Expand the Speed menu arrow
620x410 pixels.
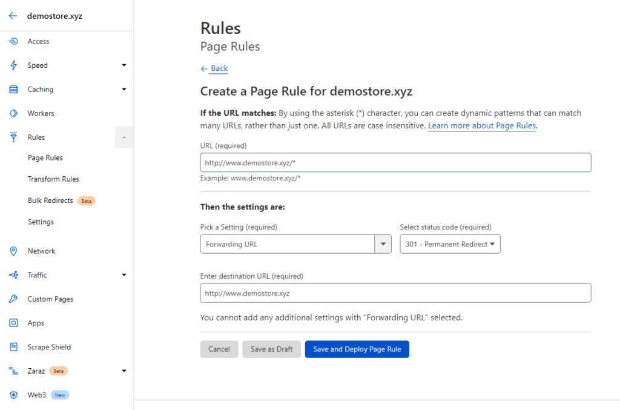[124, 65]
